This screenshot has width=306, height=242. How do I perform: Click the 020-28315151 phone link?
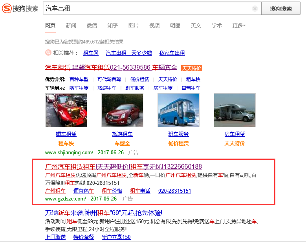click(175, 191)
